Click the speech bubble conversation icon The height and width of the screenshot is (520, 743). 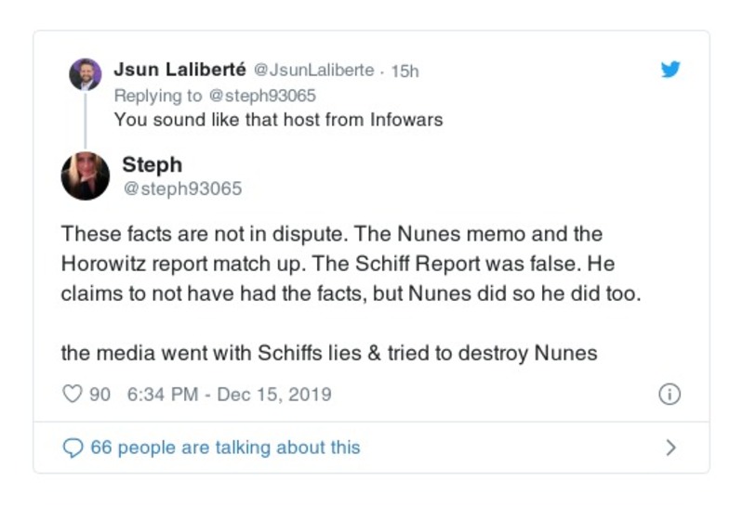click(x=72, y=448)
